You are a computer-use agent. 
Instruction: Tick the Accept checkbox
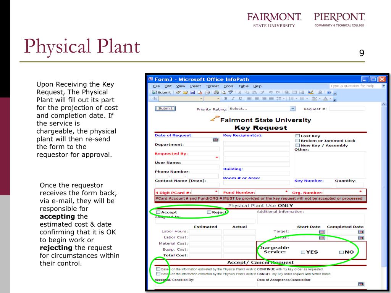pyautogui.click(x=158, y=212)
